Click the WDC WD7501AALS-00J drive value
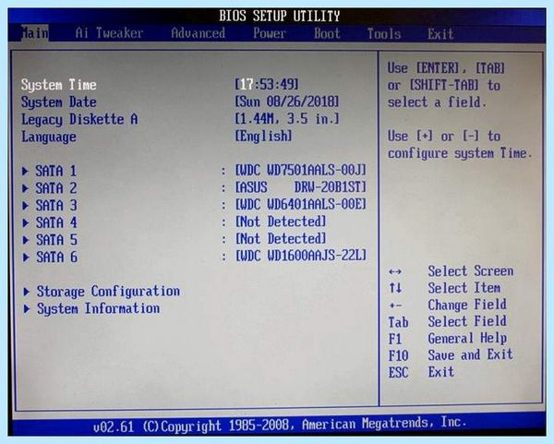Screen dimensions: 554x444 [x=301, y=170]
